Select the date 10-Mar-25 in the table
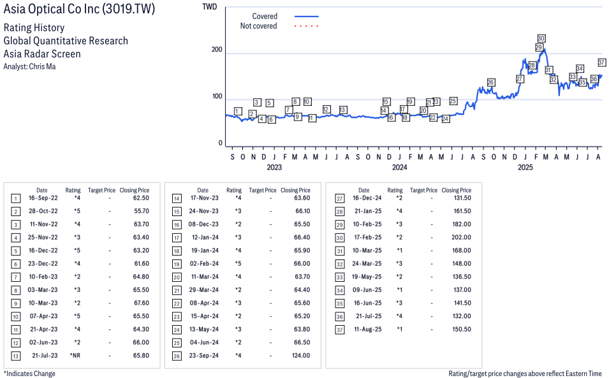Image resolution: width=609 pixels, height=378 pixels. click(367, 251)
